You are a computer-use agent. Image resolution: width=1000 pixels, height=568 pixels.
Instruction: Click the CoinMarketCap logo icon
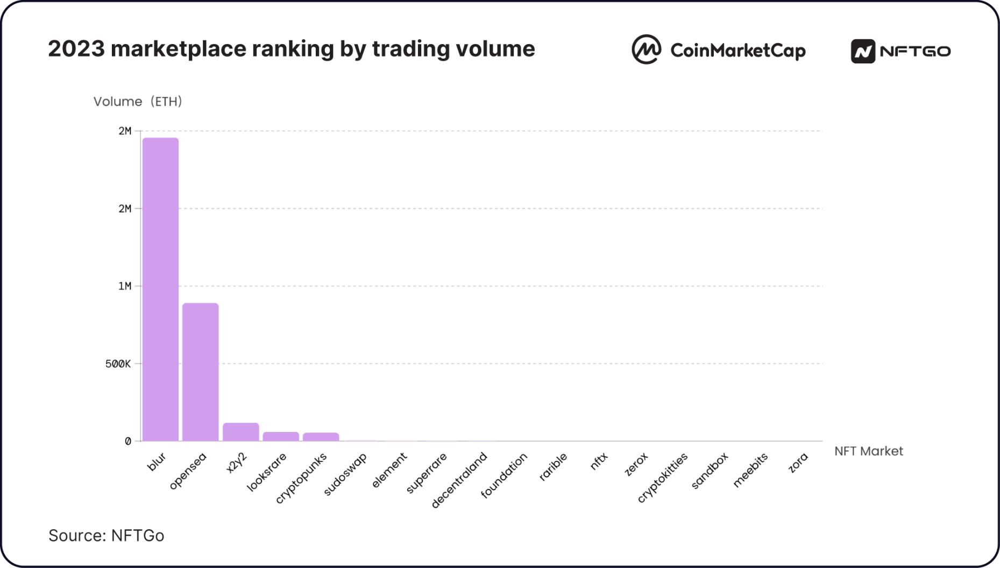point(646,49)
